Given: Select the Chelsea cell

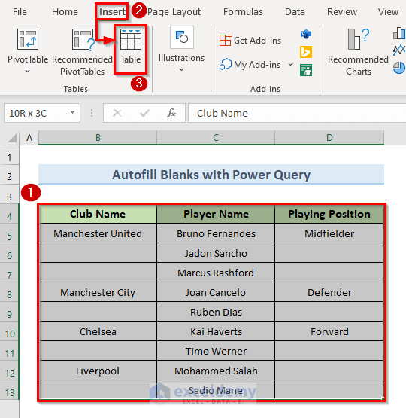Looking at the screenshot, I should pos(98,331).
